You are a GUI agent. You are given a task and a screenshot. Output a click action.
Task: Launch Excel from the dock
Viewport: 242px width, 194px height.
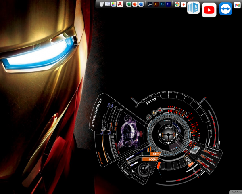click(x=129, y=4)
